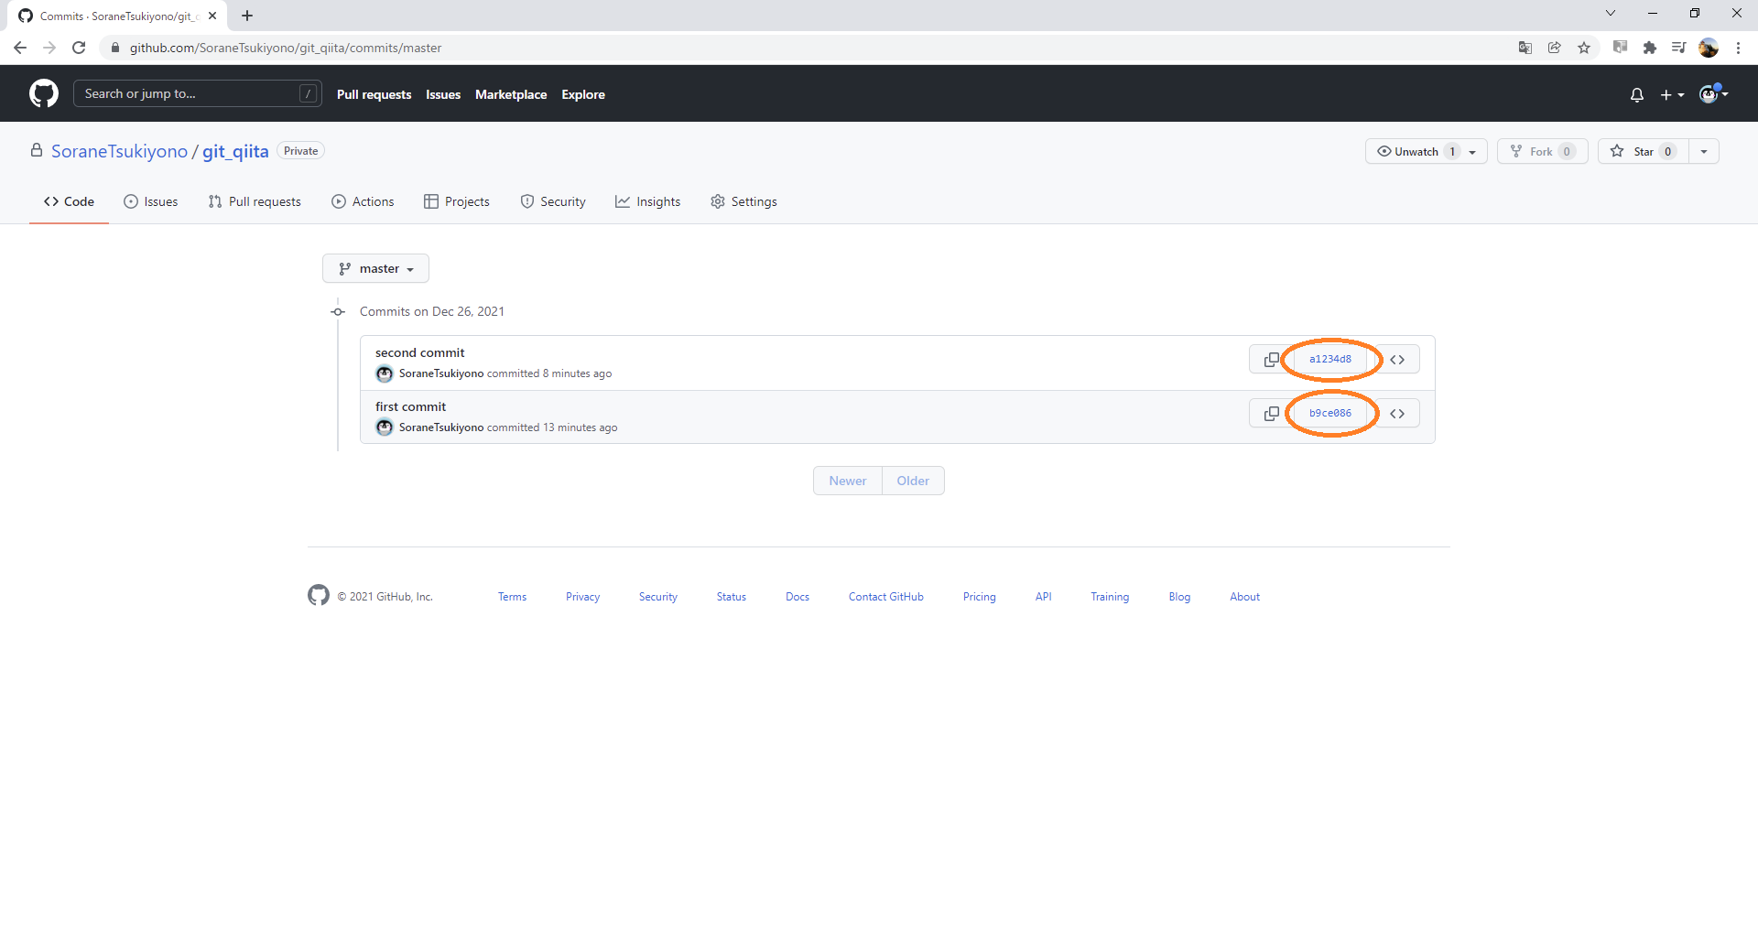Click the footer GitHub logo
Viewport: 1758px width, 952px height.
318,595
